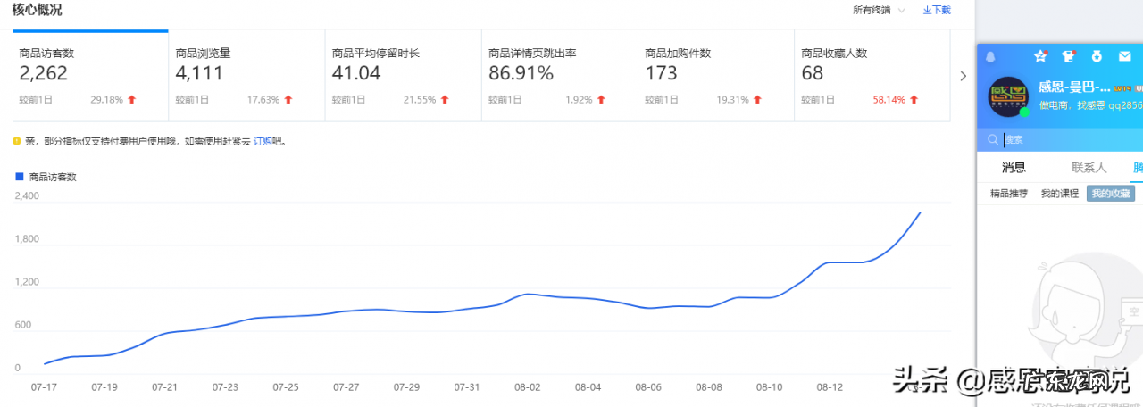Click the green online status dot
The height and width of the screenshot is (407, 1143).
click(x=1024, y=112)
